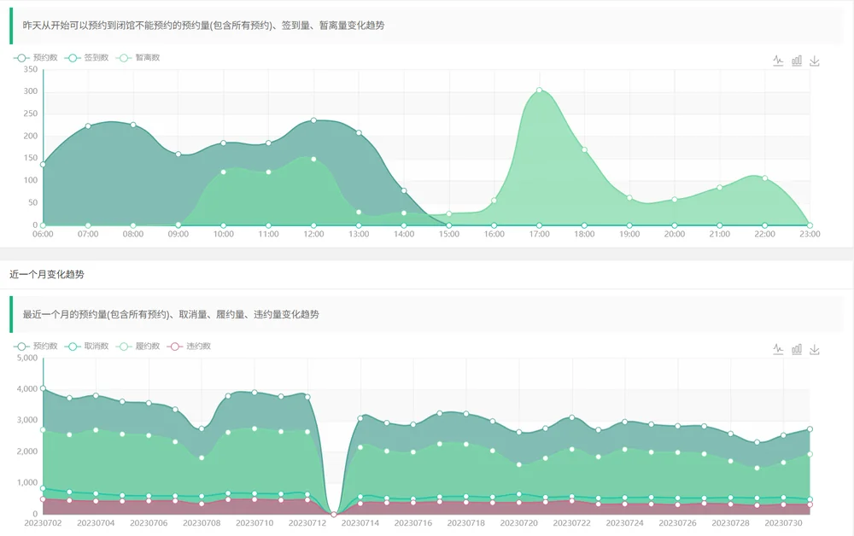Switch monthly chart to line view icon
Image resolution: width=854 pixels, height=536 pixels.
[778, 349]
